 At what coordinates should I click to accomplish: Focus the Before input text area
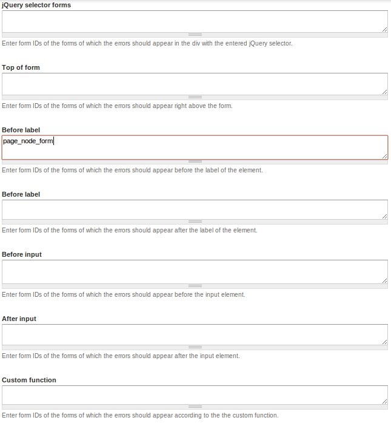click(x=195, y=271)
